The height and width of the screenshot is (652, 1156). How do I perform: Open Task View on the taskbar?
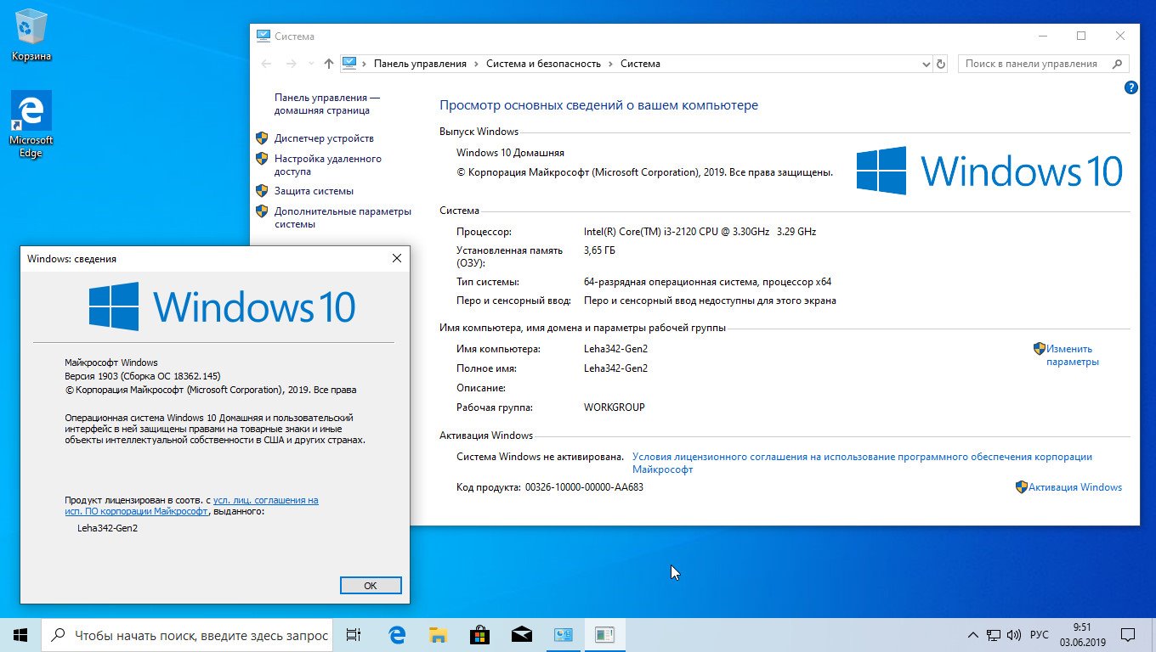point(353,634)
